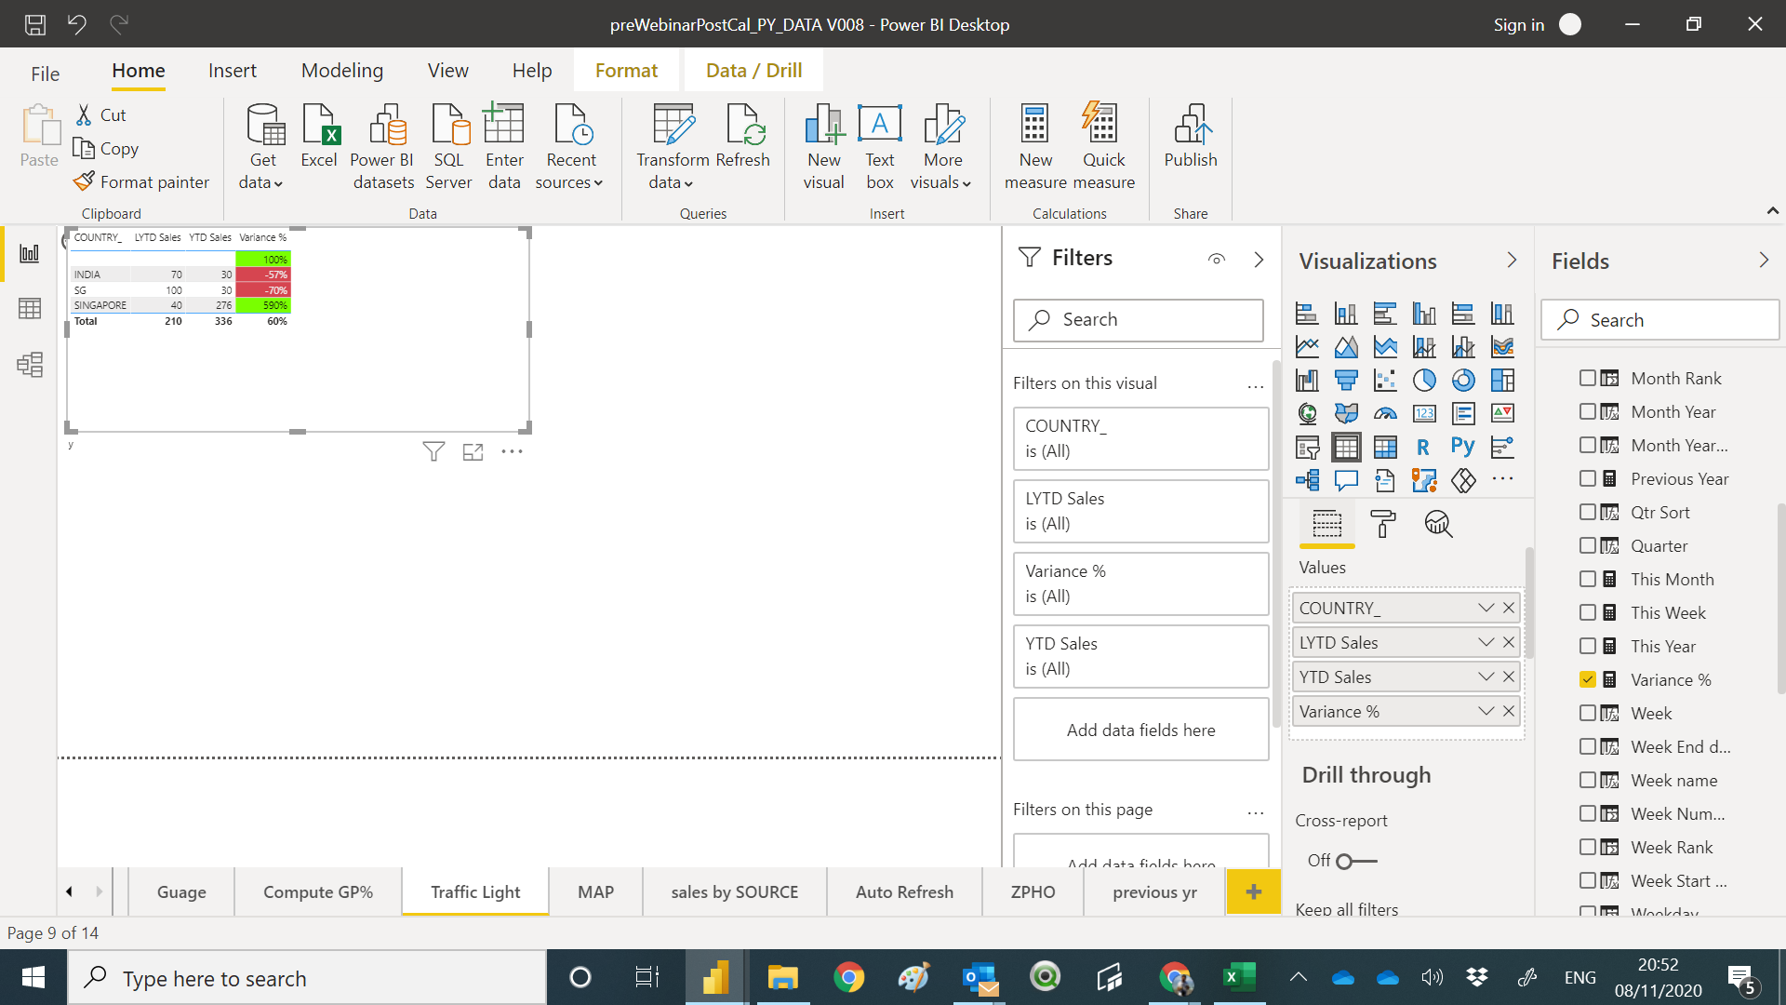Screen dimensions: 1786x1005
Task: Choose the Table visualization icon
Action: tap(1346, 448)
